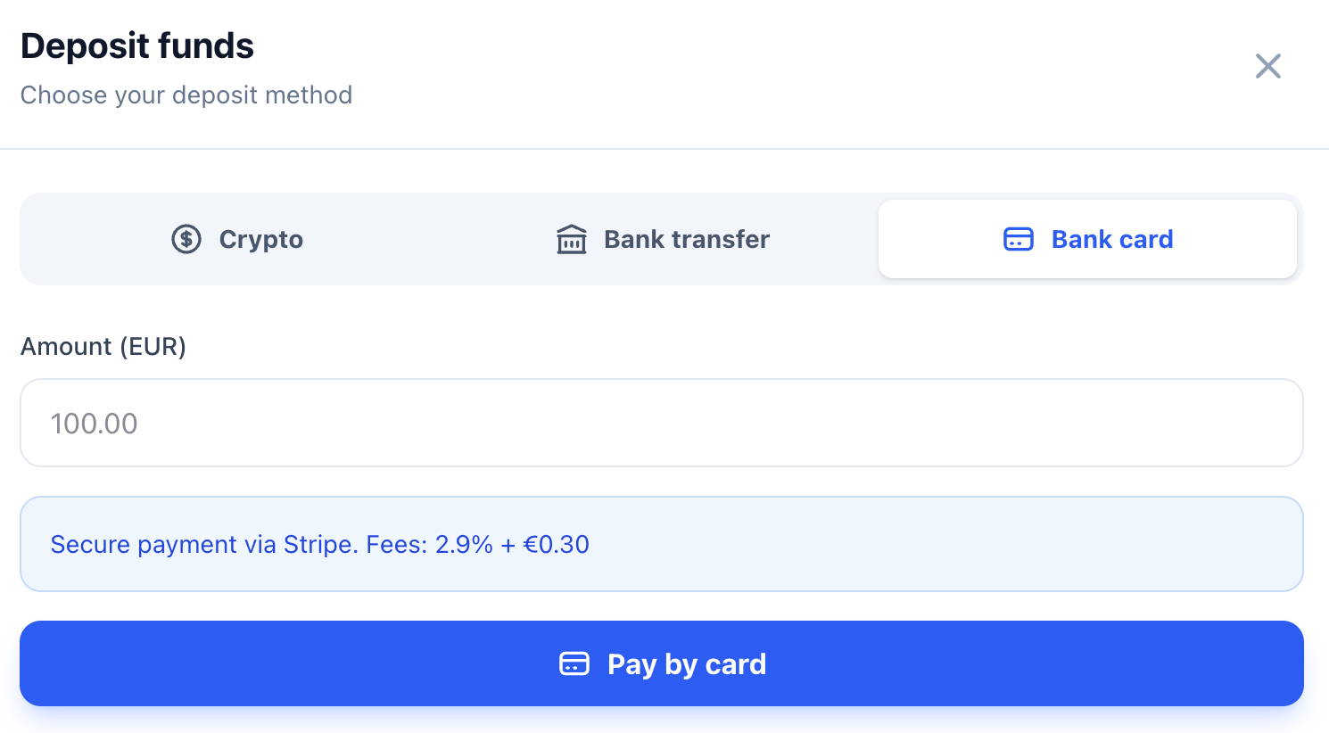Click the card icon on Pay button
The width and height of the screenshot is (1329, 733).
pyautogui.click(x=574, y=663)
